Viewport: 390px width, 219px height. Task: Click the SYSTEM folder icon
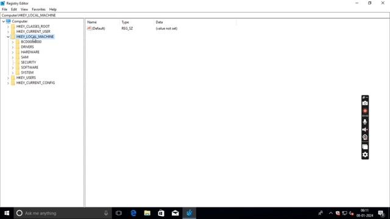(x=18, y=72)
